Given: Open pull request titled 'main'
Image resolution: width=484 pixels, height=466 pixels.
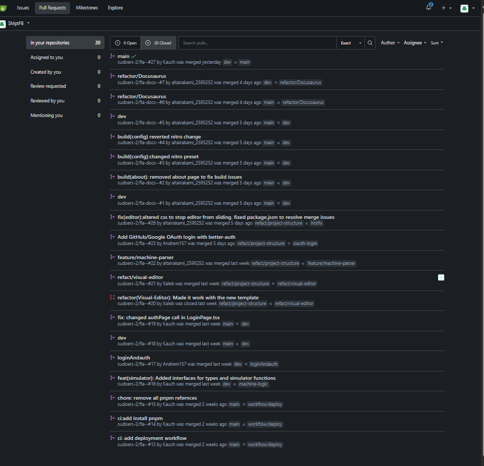Looking at the screenshot, I should tap(123, 56).
